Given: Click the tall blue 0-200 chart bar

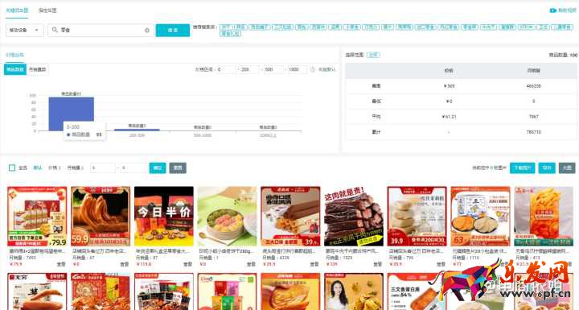Looking at the screenshot, I should click(72, 114).
